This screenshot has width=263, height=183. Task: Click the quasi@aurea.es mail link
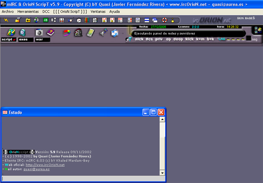(36, 169)
